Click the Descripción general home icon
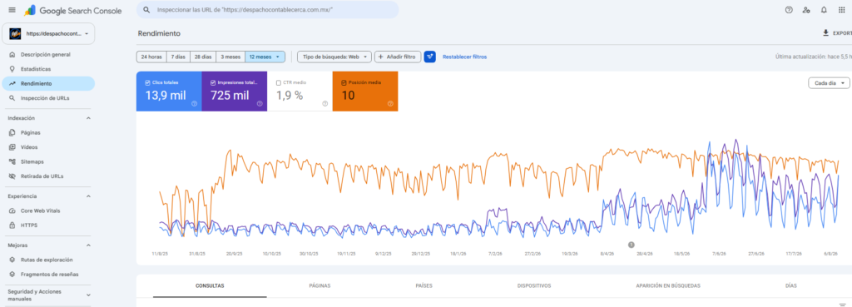Viewport: 852px width, 307px height. point(12,54)
